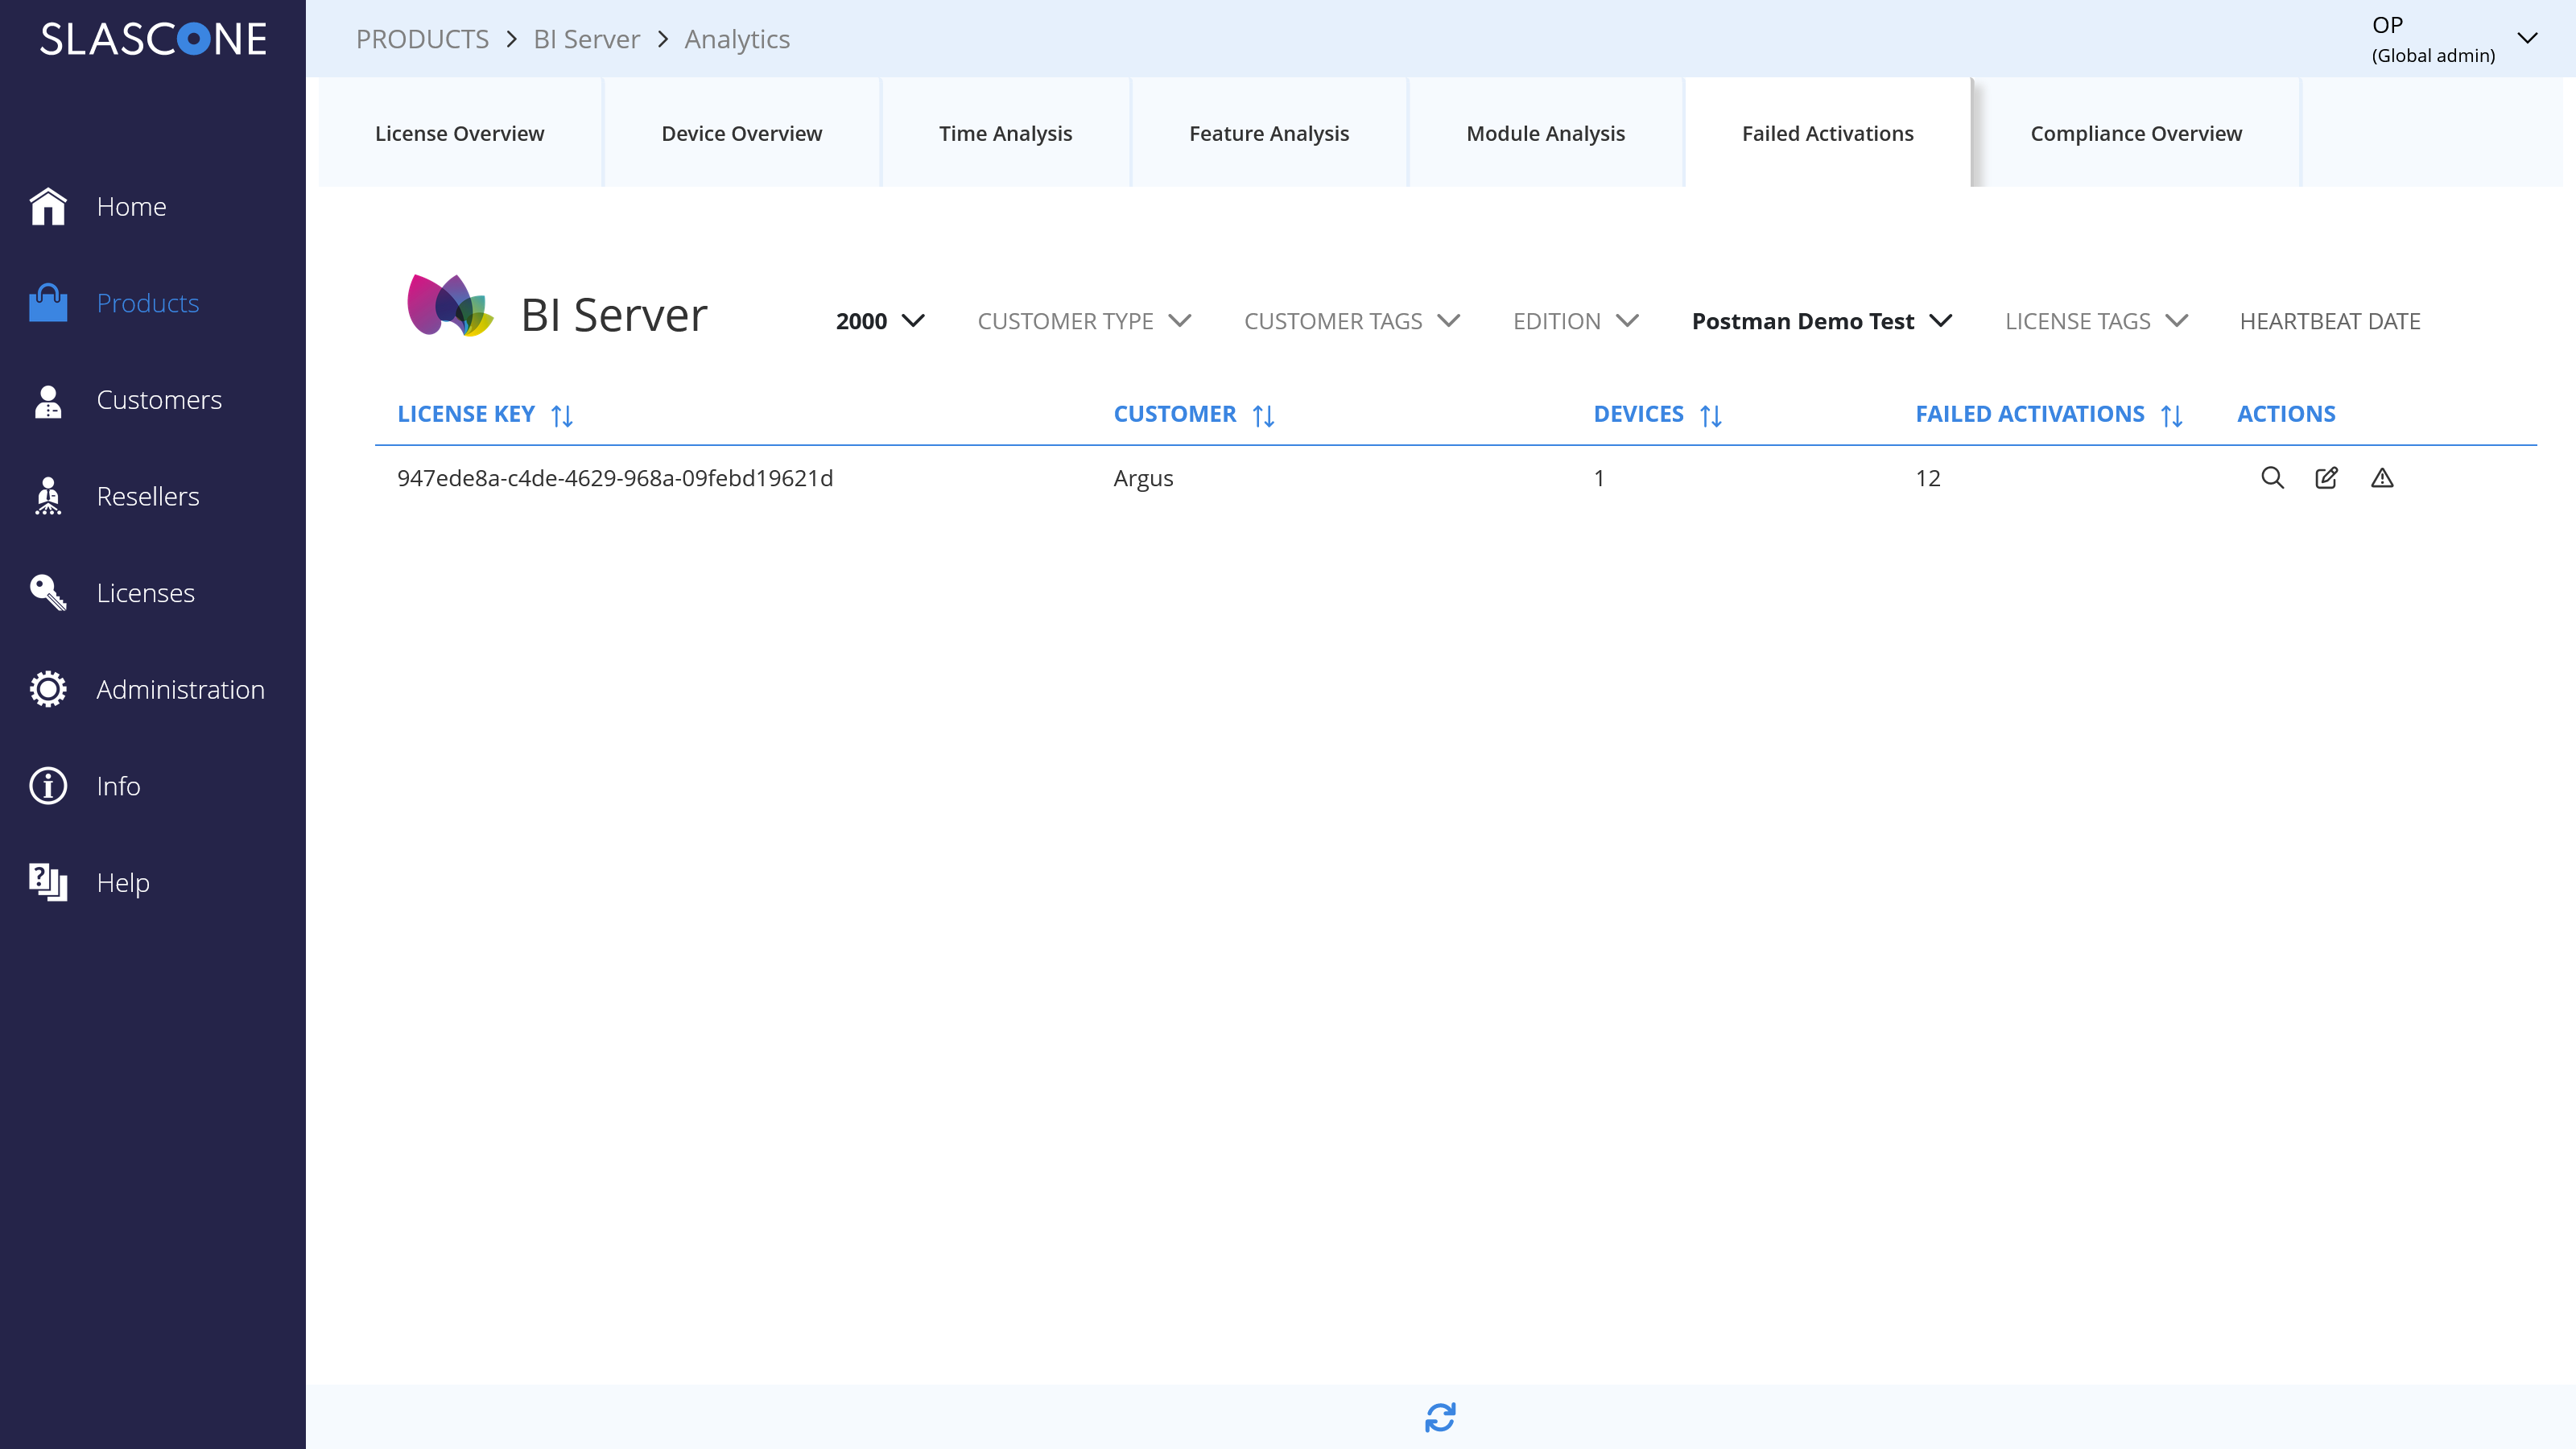Open the 2000 page-size dropdown
Viewport: 2576px width, 1449px height.
point(880,321)
